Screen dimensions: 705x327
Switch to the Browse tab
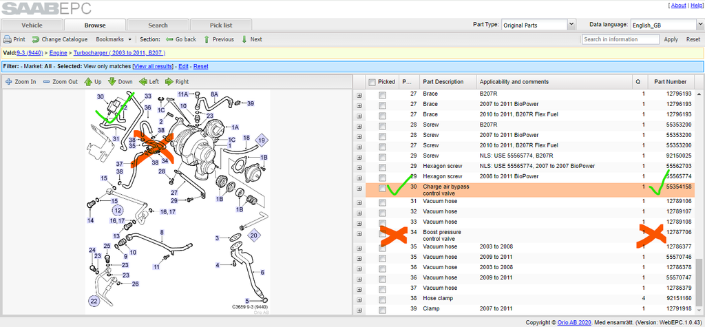(x=95, y=25)
